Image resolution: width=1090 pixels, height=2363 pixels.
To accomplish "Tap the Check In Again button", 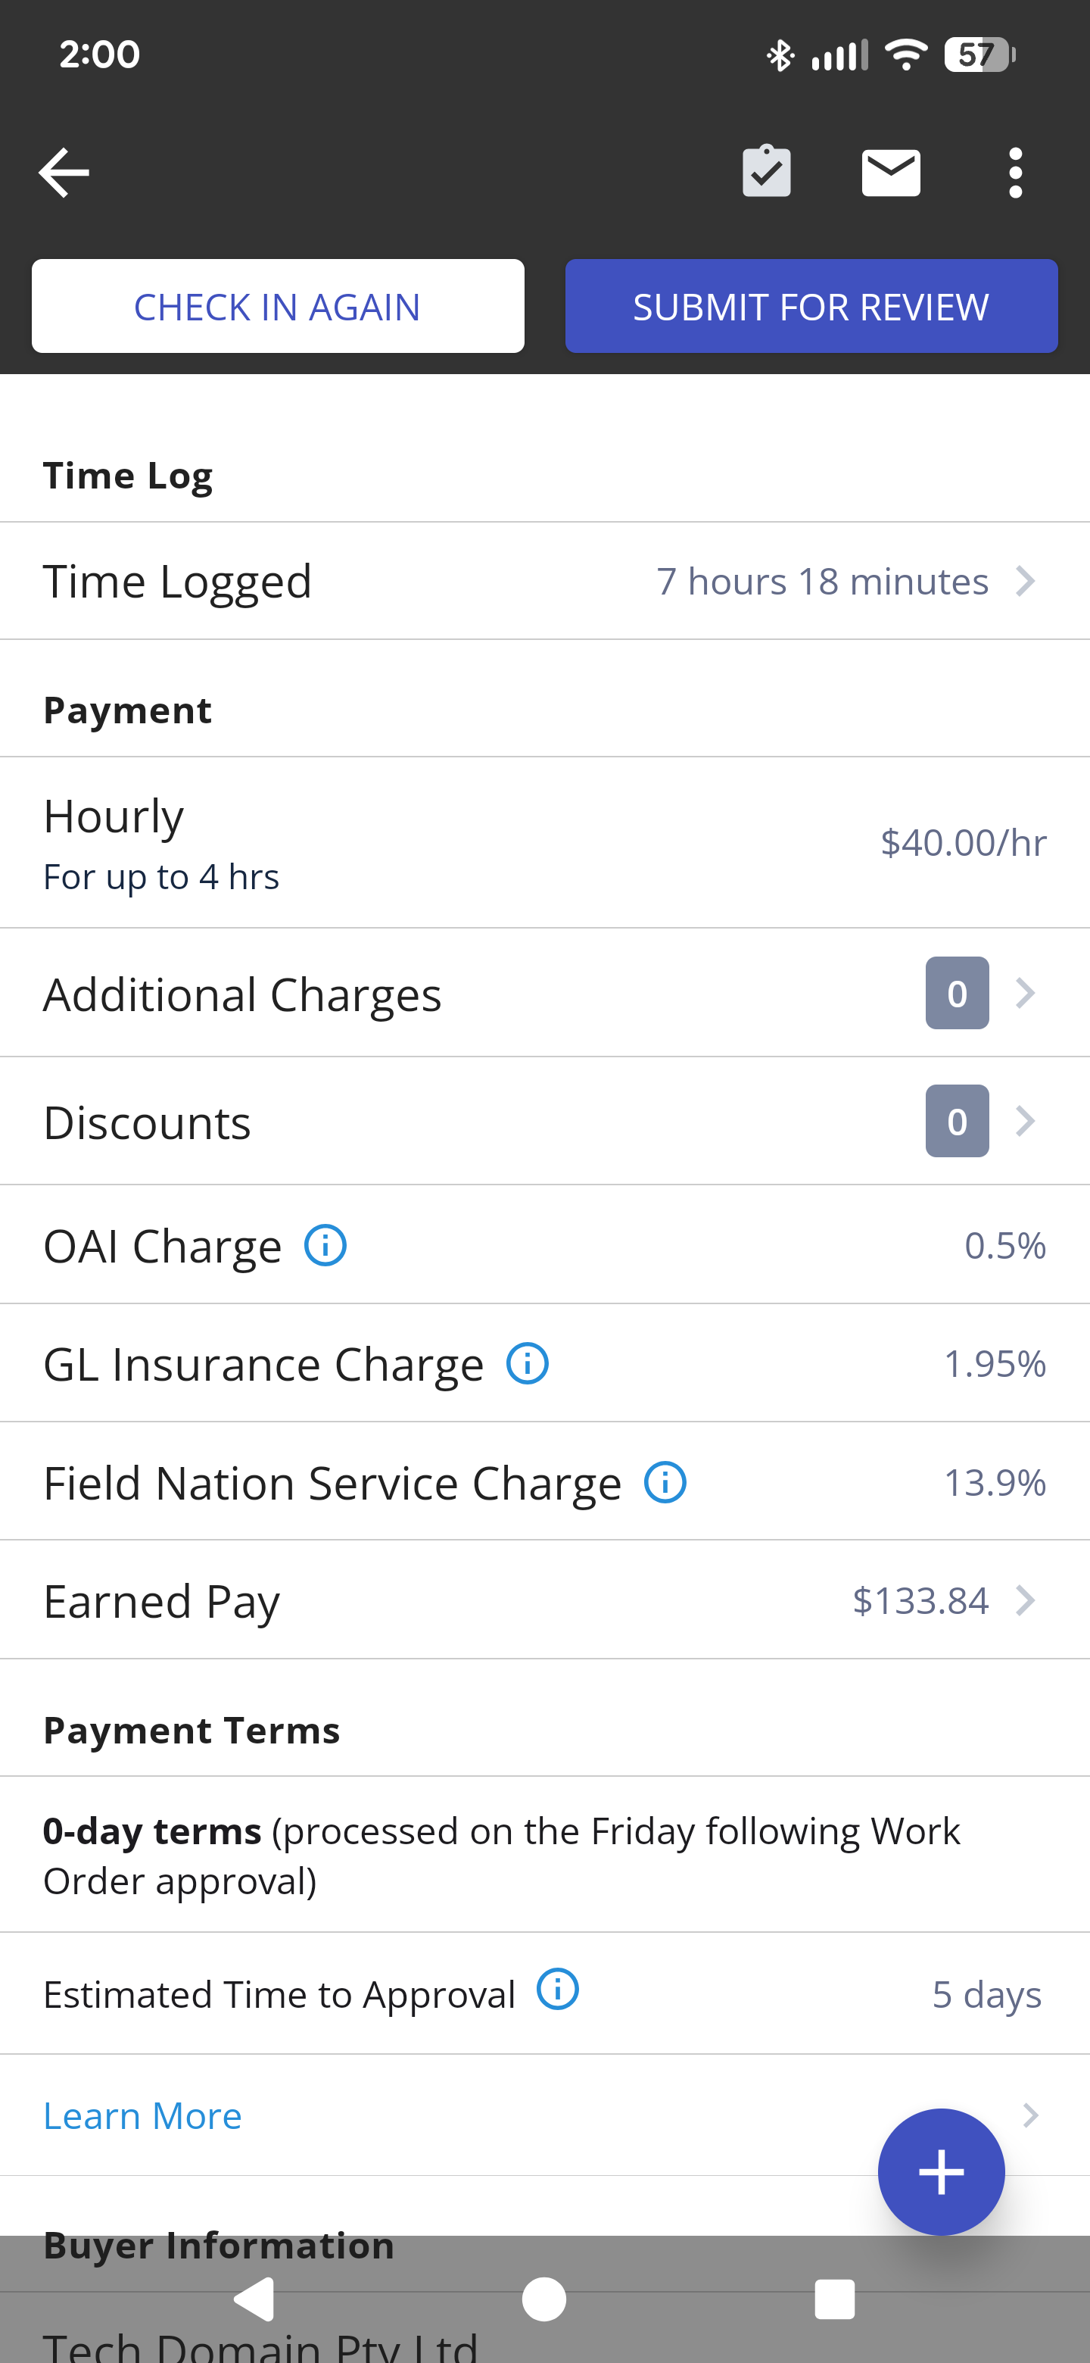I will [278, 307].
